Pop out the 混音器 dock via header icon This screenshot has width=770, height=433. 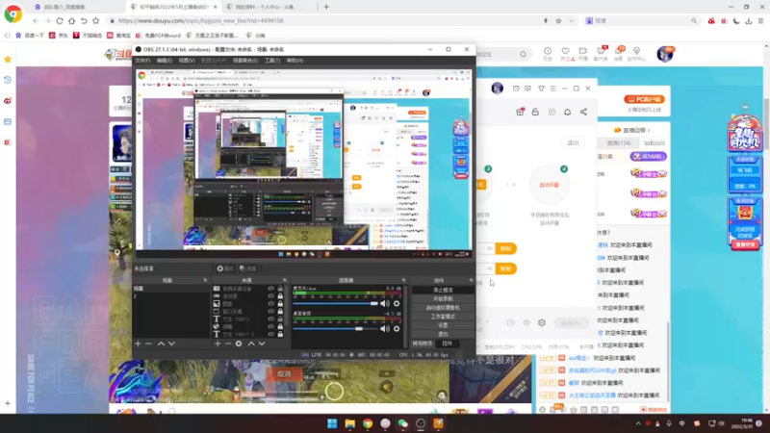pos(403,280)
